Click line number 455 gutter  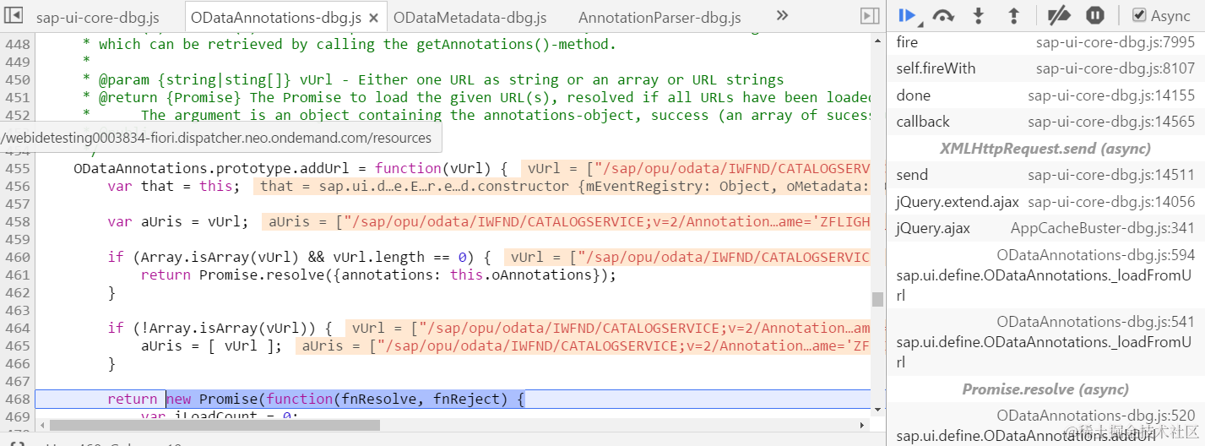click(18, 168)
